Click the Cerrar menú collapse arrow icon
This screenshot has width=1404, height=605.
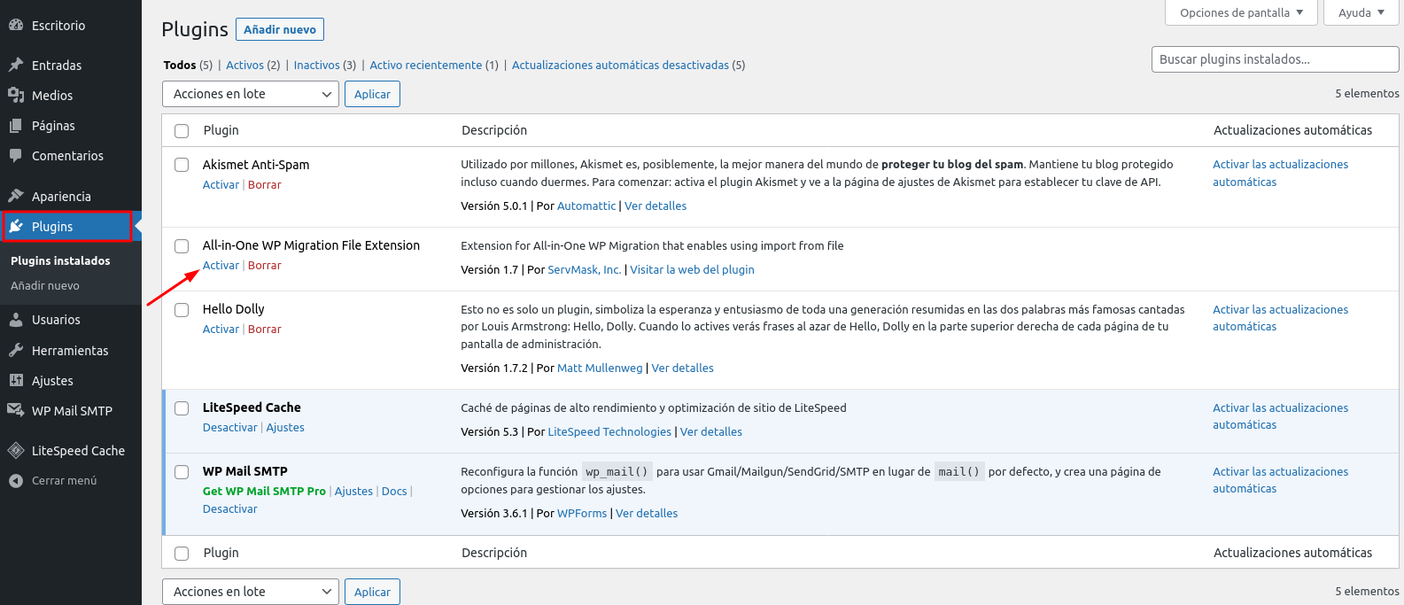tap(16, 481)
